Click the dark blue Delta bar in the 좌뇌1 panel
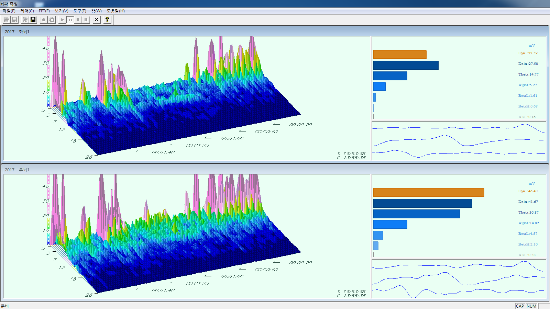Image resolution: width=550 pixels, height=309 pixels. (x=406, y=65)
